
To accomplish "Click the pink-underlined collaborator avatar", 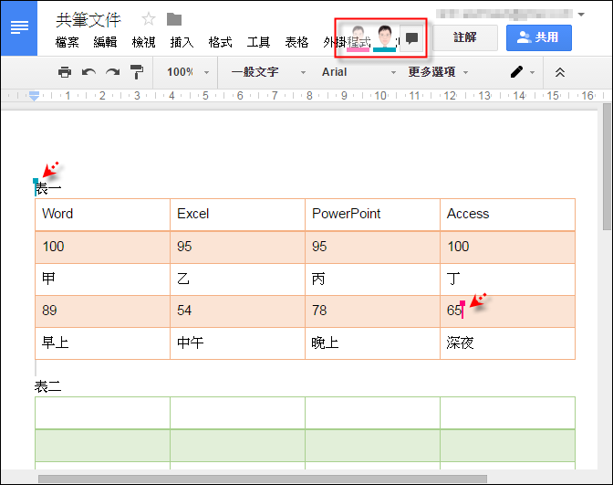I will (x=358, y=38).
